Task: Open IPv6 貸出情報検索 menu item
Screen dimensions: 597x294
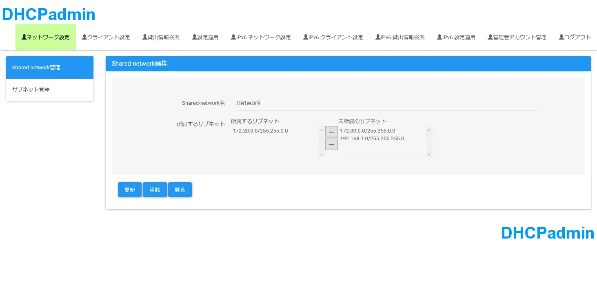Action: pos(400,37)
